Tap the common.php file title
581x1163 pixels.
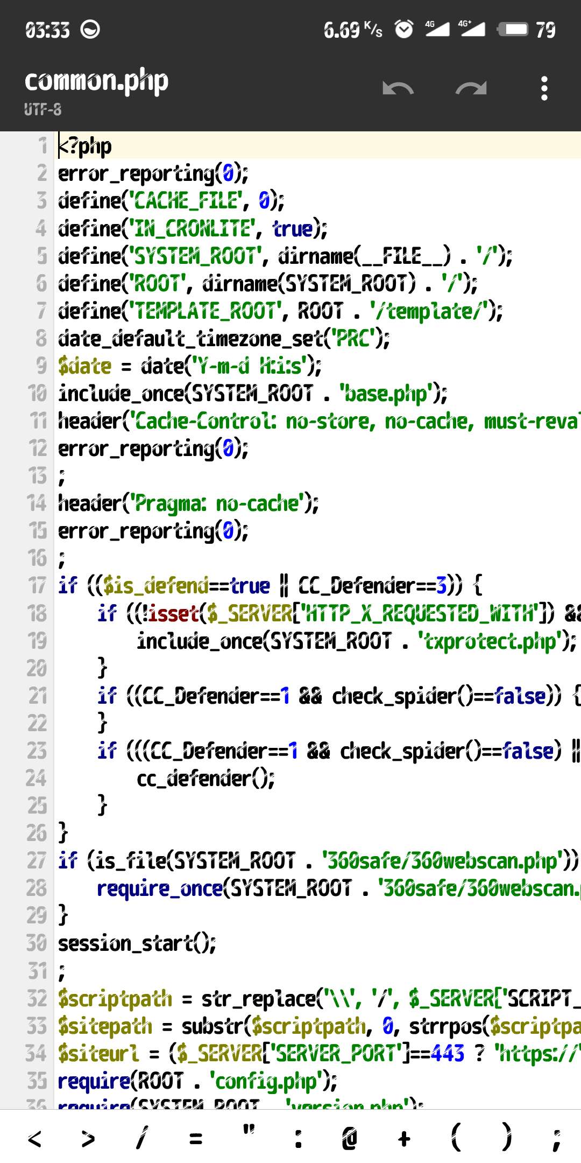(x=97, y=82)
